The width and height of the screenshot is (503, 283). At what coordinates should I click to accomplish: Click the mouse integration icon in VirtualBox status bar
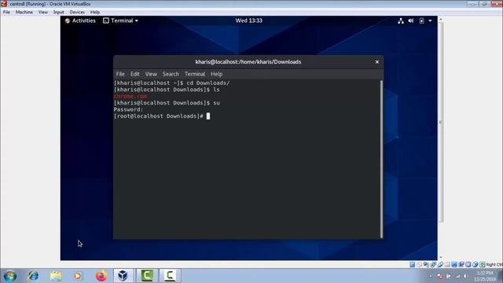(x=475, y=264)
